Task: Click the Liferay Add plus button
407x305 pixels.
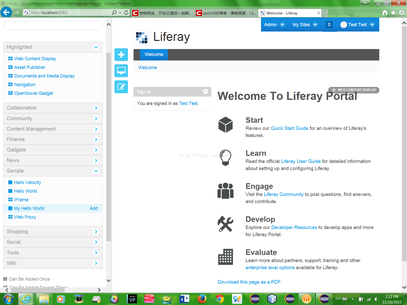Action: (121, 55)
